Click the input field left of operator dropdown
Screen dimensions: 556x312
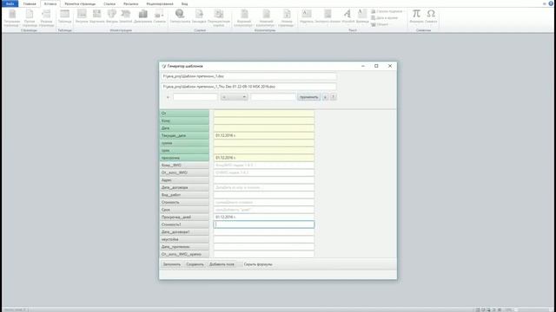195,97
